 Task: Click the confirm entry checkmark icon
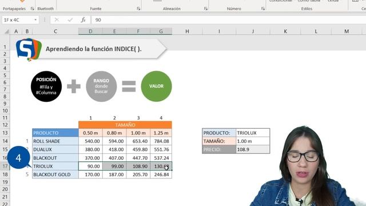70,20
